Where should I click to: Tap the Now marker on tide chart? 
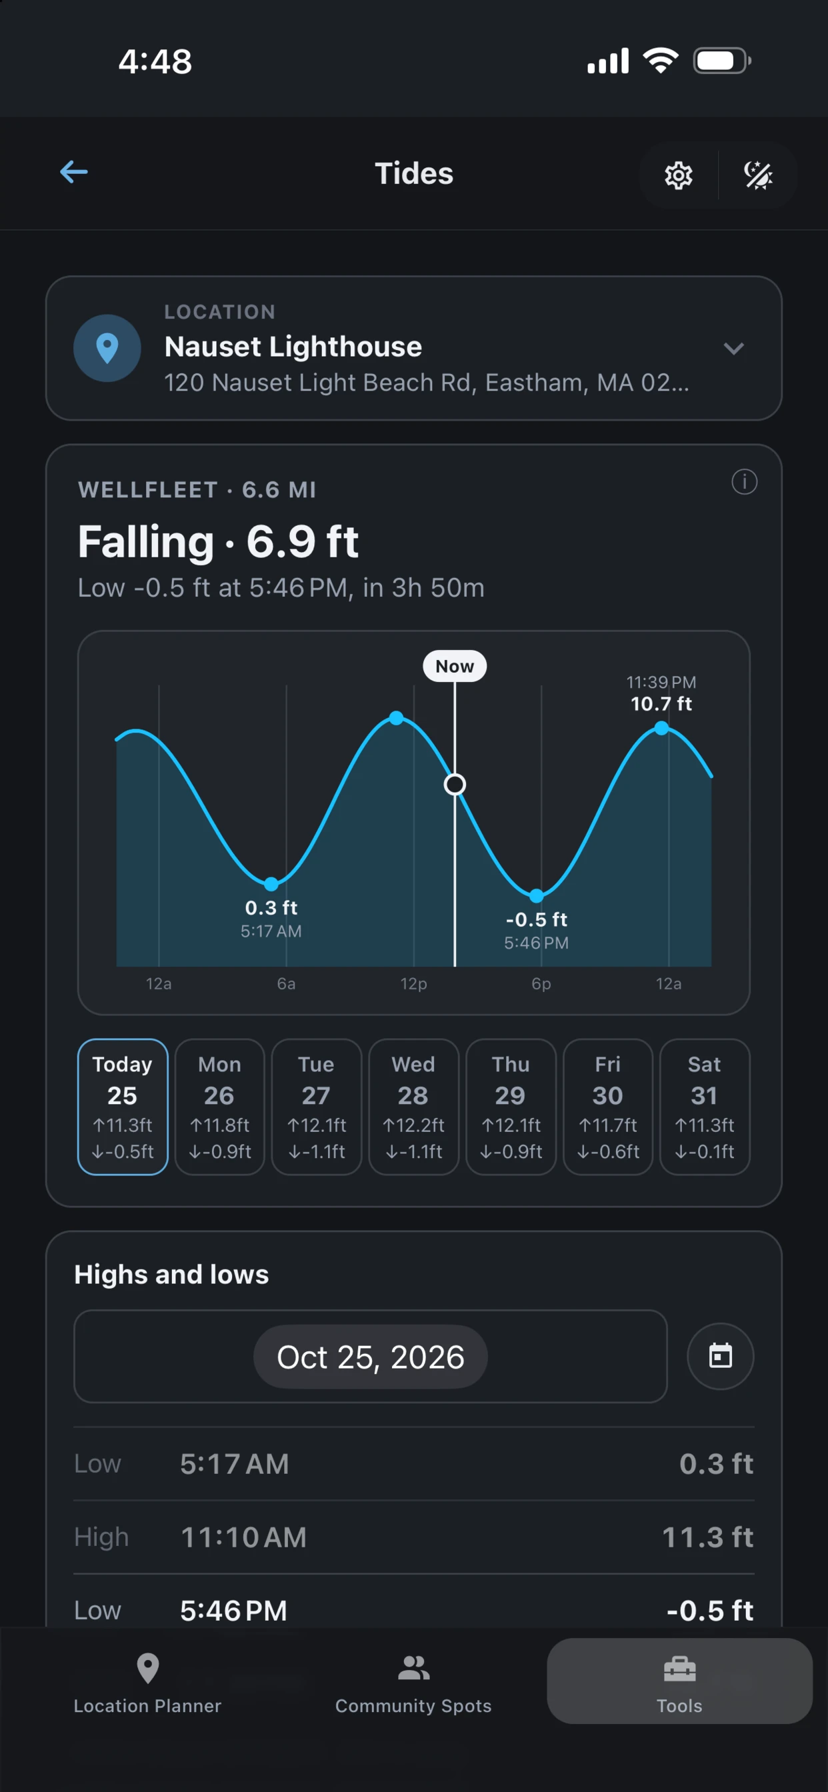coord(455,666)
